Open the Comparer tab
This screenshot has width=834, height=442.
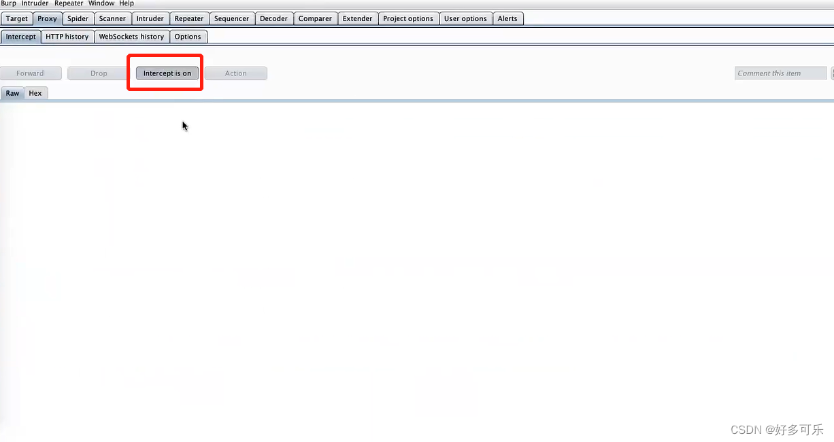coord(316,18)
